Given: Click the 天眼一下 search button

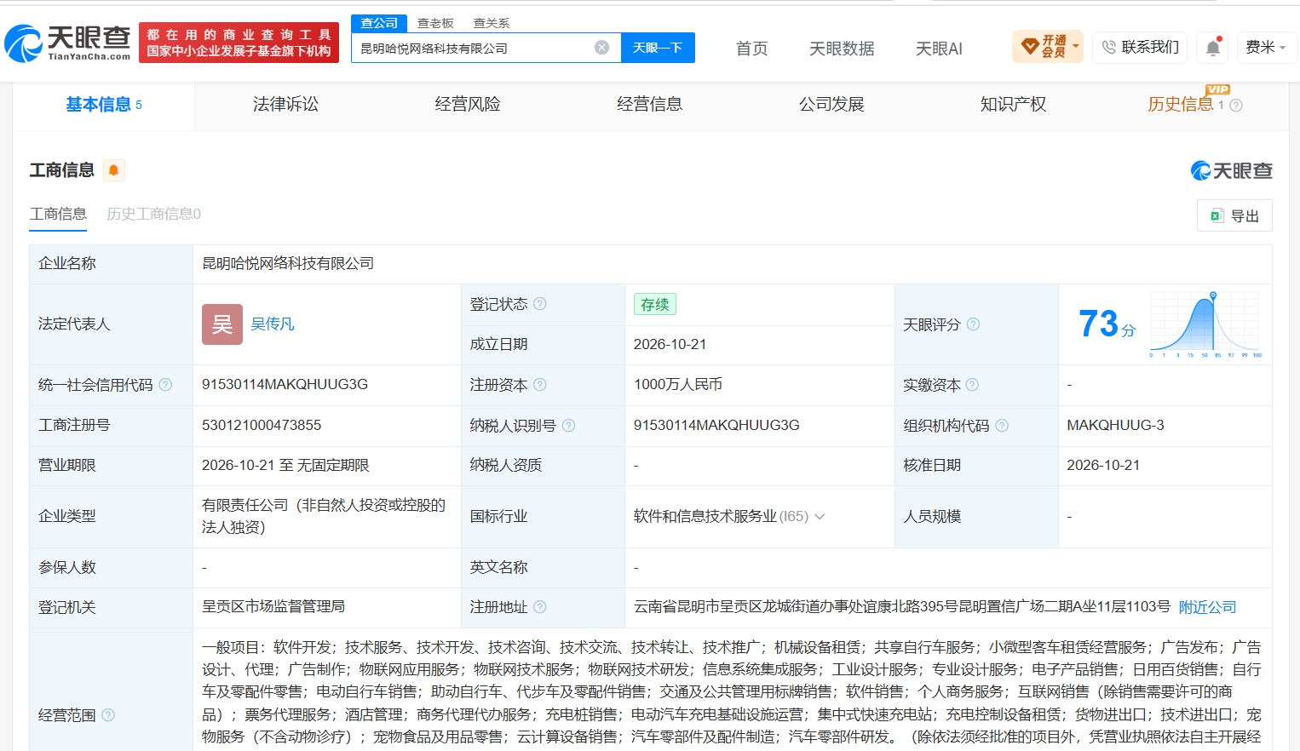Looking at the screenshot, I should [x=658, y=48].
